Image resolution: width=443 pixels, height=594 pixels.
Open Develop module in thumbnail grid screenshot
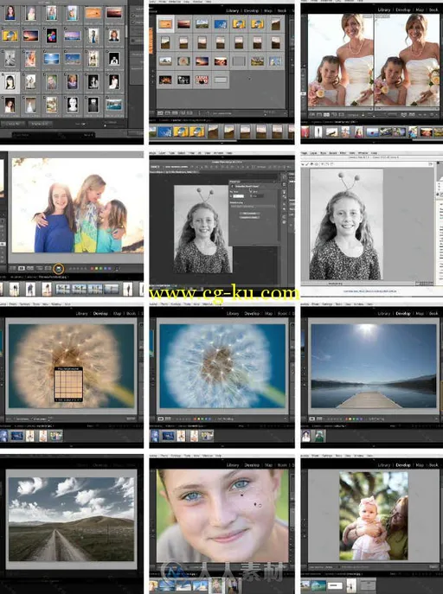[x=251, y=10]
